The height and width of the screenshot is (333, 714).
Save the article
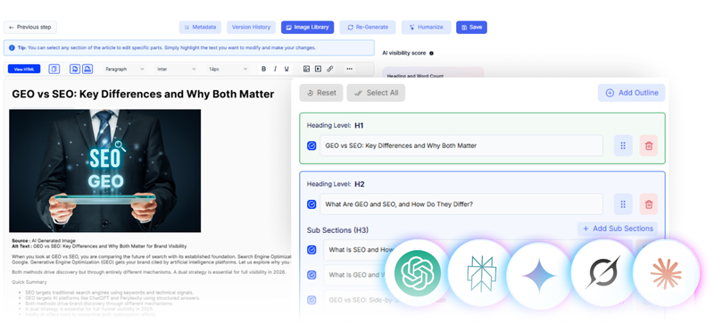(472, 28)
